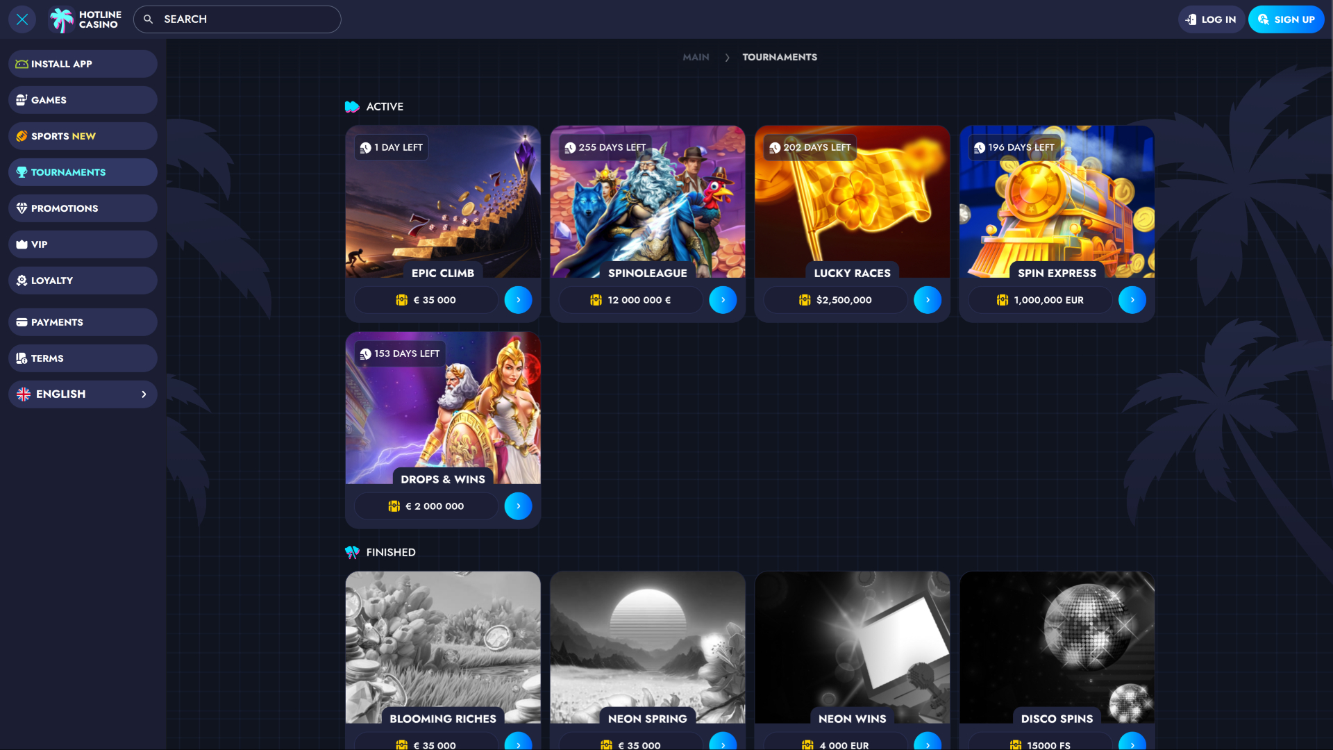
Task: Click the 202 Days Left timer badge
Action: tap(811, 147)
